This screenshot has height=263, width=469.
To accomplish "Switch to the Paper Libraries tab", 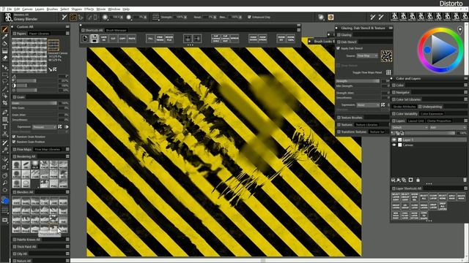I will click(x=39, y=34).
